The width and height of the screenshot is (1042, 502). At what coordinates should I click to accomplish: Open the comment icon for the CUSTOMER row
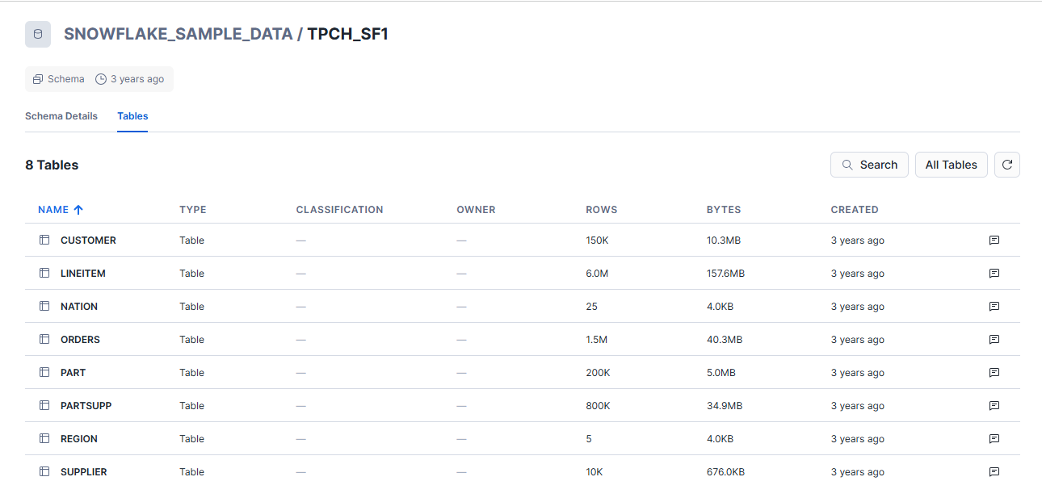click(x=994, y=241)
